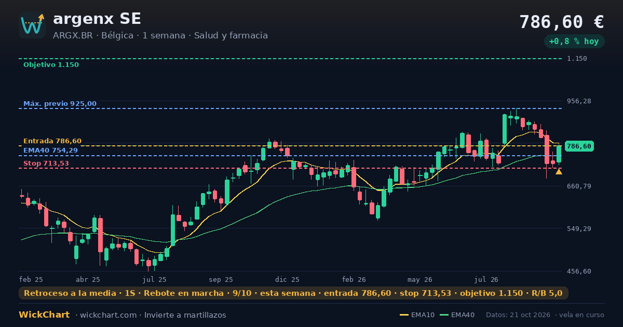Click the "WickChart" brand name in the footer
The image size is (623, 327).
point(44,315)
